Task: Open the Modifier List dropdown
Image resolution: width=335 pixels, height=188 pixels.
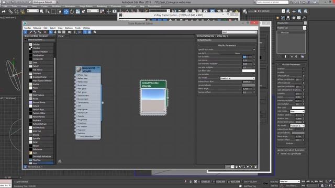Action: coord(292,28)
